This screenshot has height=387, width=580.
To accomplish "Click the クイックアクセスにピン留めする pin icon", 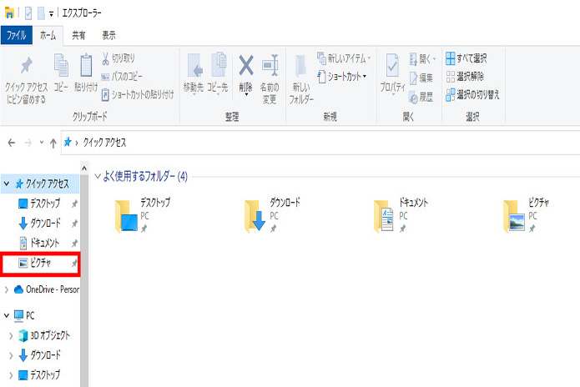I will (x=25, y=67).
